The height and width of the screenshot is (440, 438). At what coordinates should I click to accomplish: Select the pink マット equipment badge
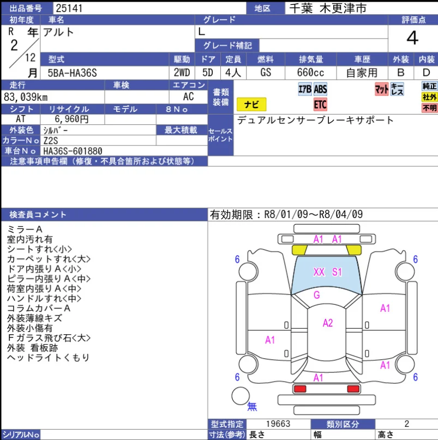382,89
